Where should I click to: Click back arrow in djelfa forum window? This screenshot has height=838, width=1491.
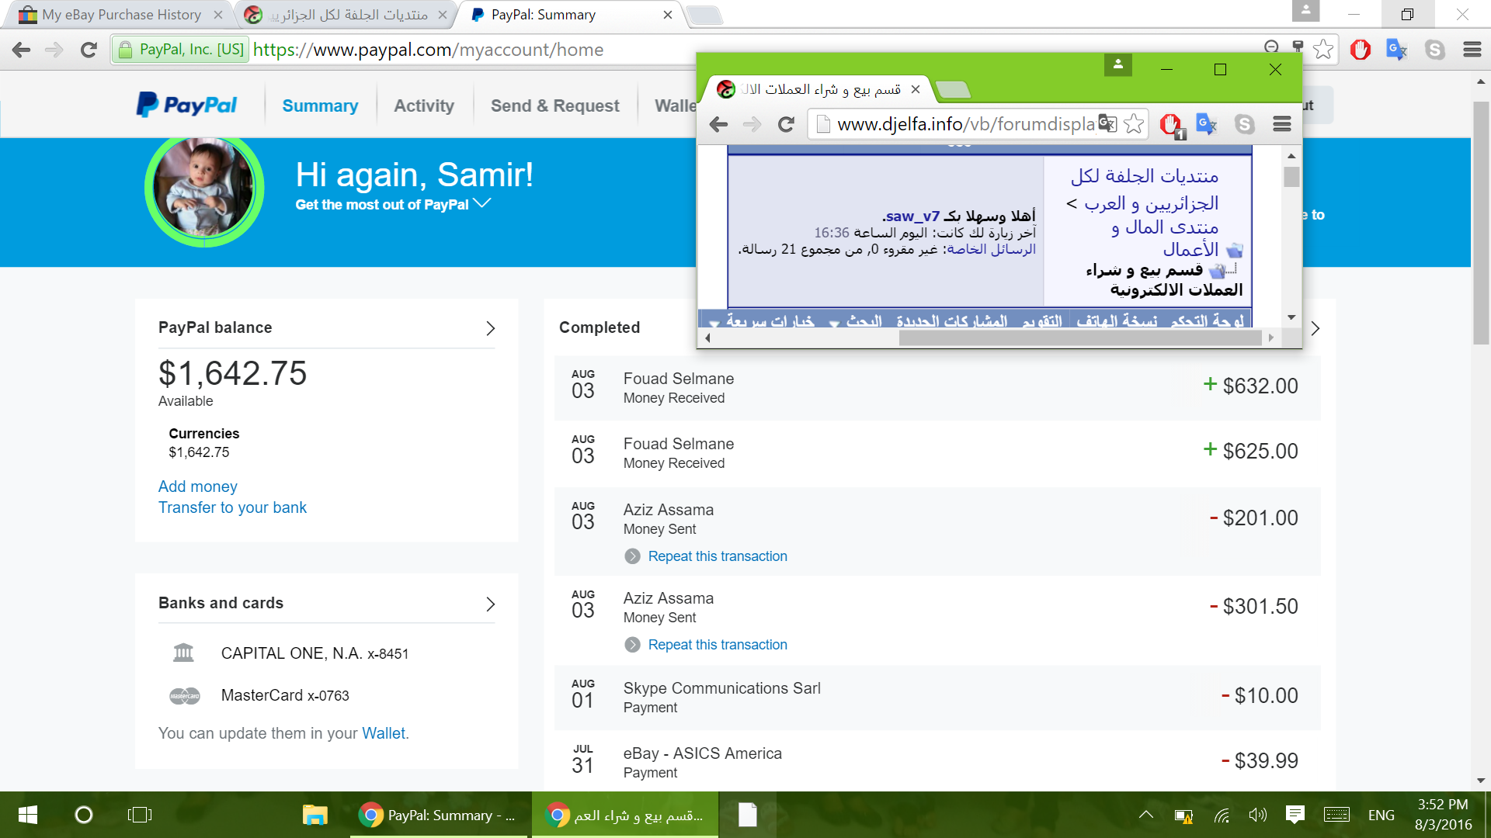(718, 124)
